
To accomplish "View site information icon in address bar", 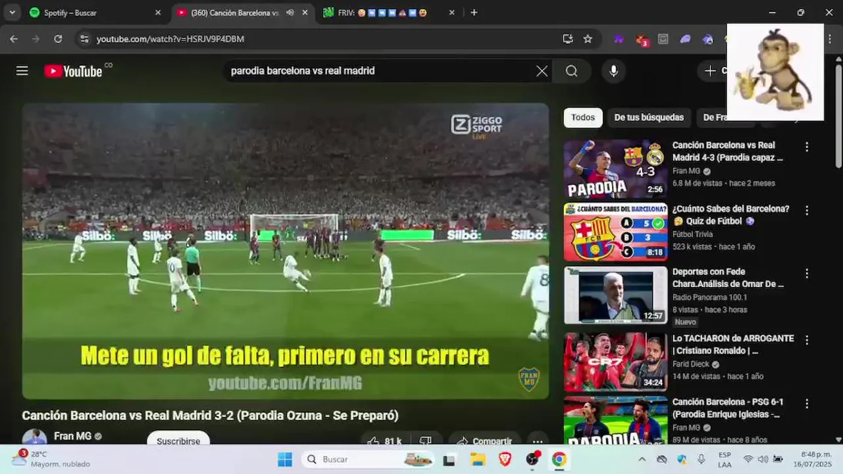I will (84, 39).
